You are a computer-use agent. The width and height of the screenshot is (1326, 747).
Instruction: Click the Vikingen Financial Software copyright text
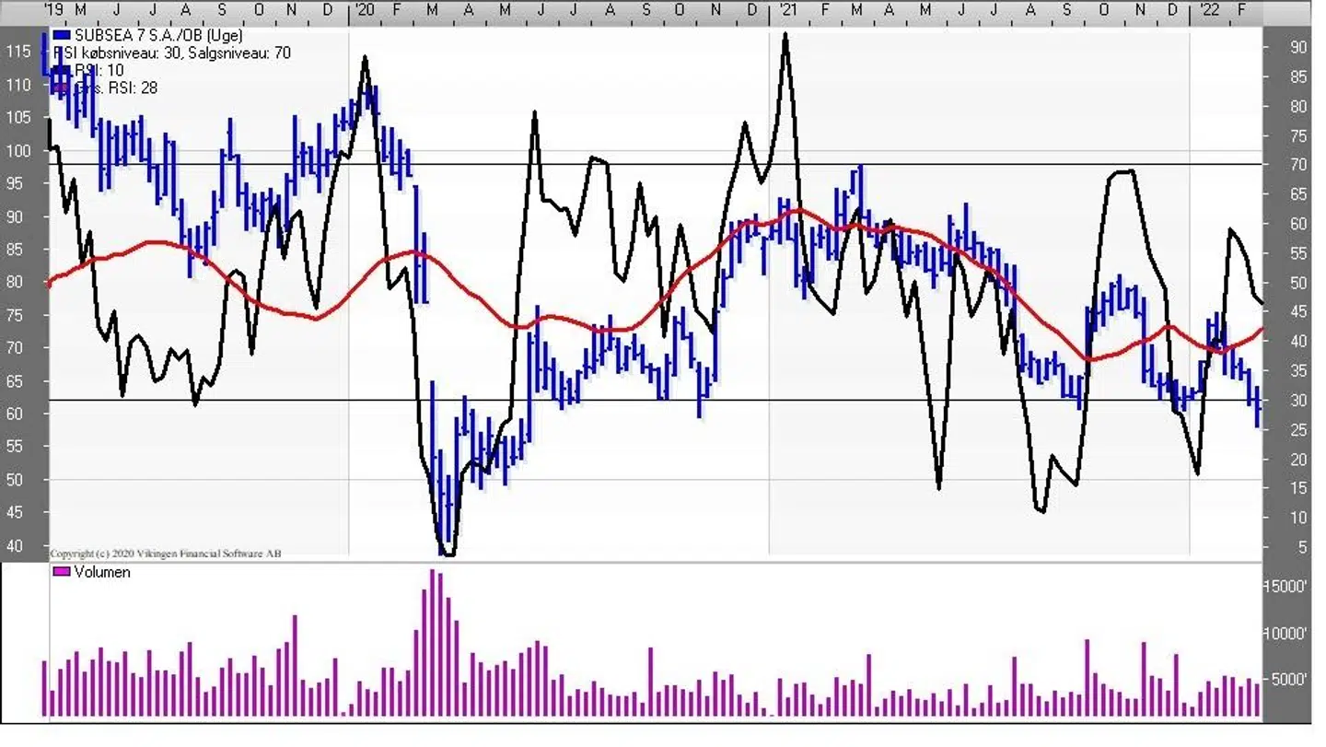(x=166, y=554)
